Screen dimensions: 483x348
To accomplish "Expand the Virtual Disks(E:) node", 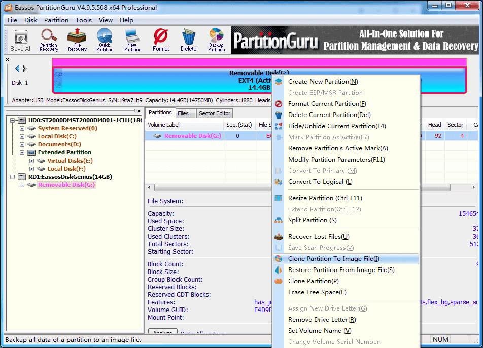I will coord(31,161).
